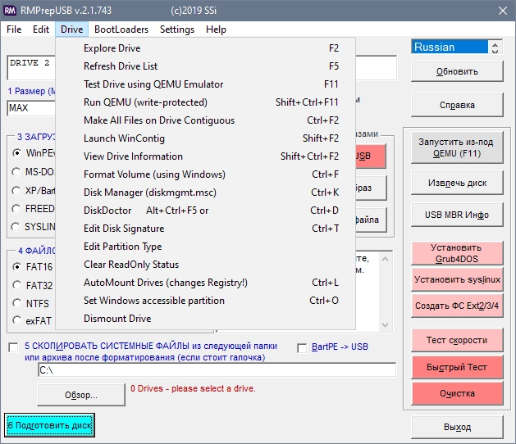Enable copy system files checkbox (step 5)
Viewport: 516px width, 444px height.
[13, 347]
